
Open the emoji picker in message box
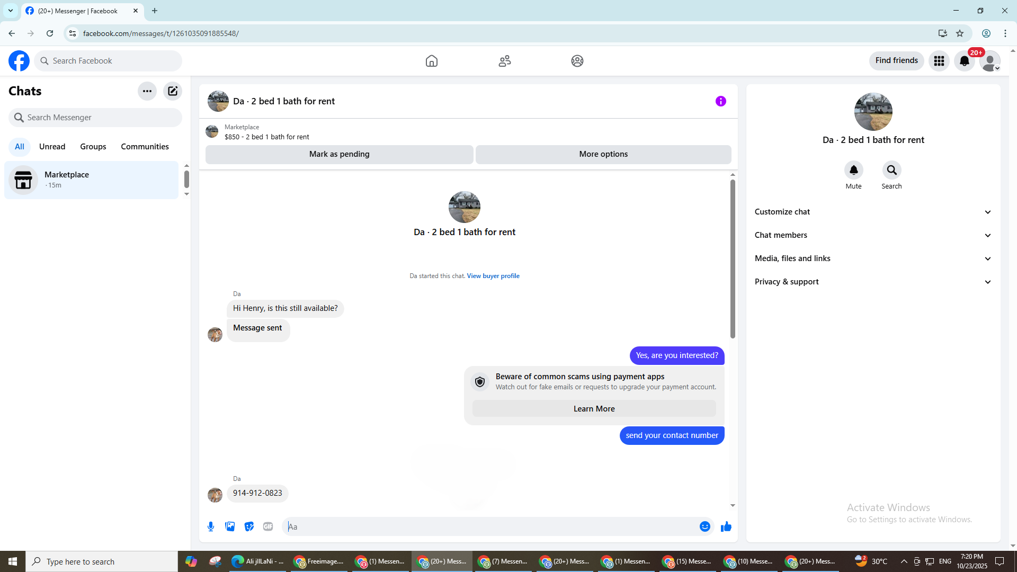pyautogui.click(x=704, y=526)
